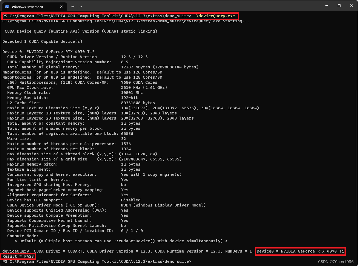Click 'Result = PASS' output line
The image size is (358, 266).
[18, 256]
